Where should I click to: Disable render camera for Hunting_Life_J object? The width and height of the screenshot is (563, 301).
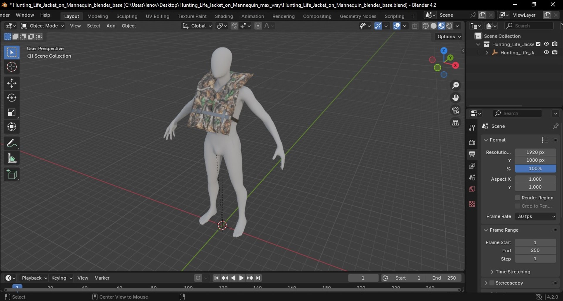click(555, 52)
